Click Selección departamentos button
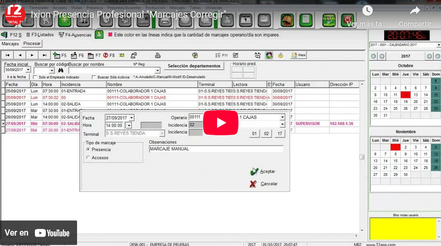Viewport: 441px width, 246px height. coord(194,66)
